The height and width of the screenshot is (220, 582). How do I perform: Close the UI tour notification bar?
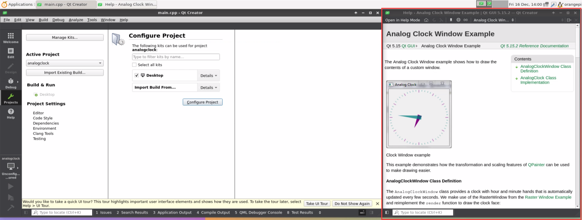coord(377,203)
